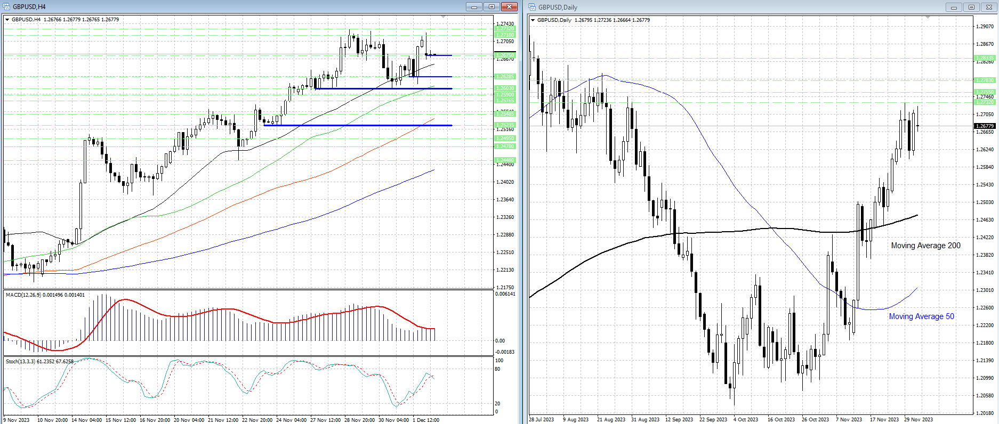Click the chart shift marker on Daily chart

928,18
